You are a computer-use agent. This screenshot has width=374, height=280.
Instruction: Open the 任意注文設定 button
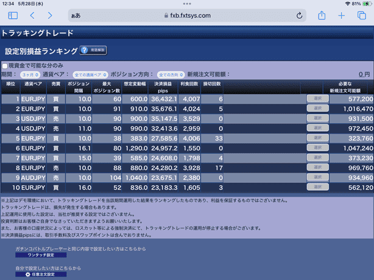pos(41,275)
